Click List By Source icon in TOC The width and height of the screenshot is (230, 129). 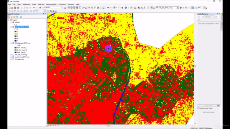tap(11, 17)
